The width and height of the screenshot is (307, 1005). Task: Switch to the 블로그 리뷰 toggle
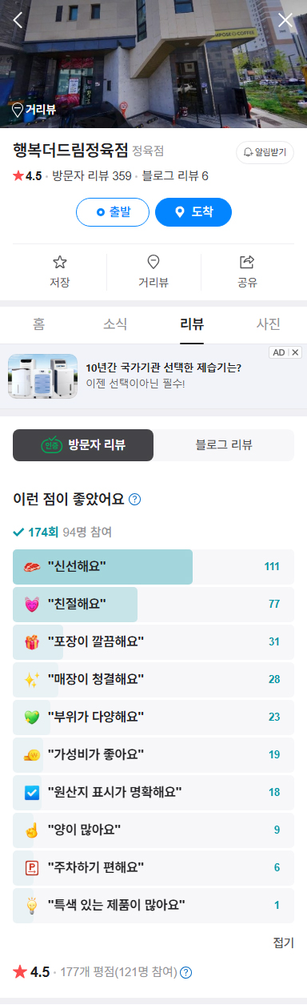click(224, 445)
